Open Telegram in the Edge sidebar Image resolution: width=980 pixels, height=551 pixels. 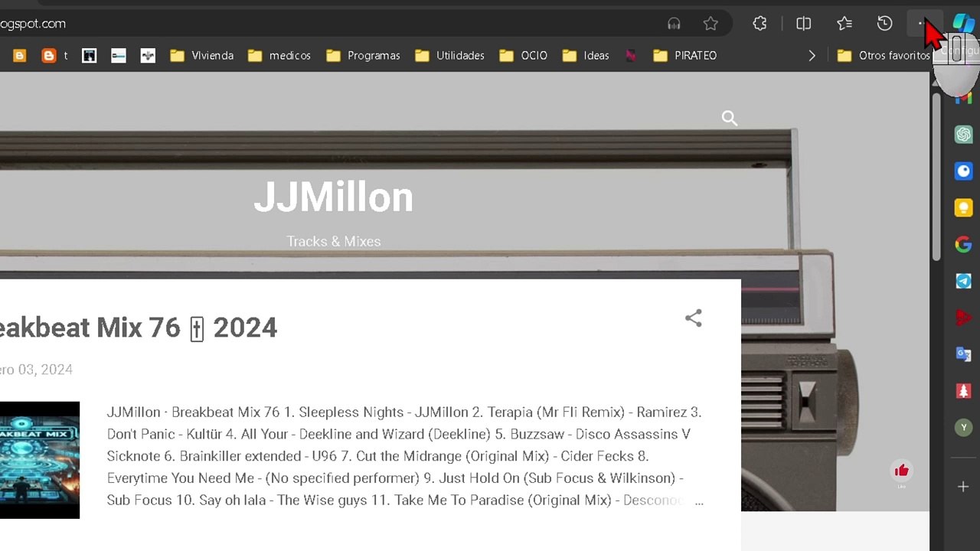pyautogui.click(x=964, y=282)
